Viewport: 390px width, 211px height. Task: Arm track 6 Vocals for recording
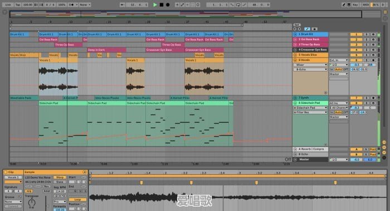pyautogui.click(x=373, y=60)
